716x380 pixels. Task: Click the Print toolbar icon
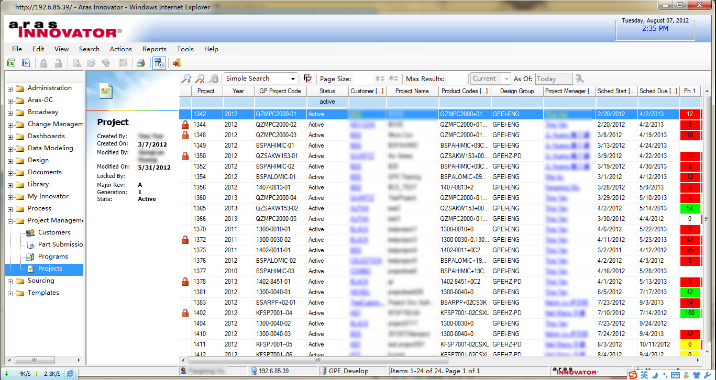point(140,63)
